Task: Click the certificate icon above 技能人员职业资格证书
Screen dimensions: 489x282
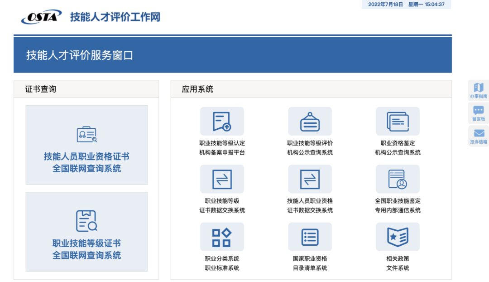Action: (x=86, y=134)
